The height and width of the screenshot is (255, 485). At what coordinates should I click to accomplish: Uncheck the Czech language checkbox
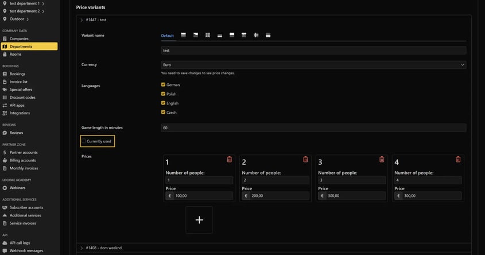[x=164, y=113]
